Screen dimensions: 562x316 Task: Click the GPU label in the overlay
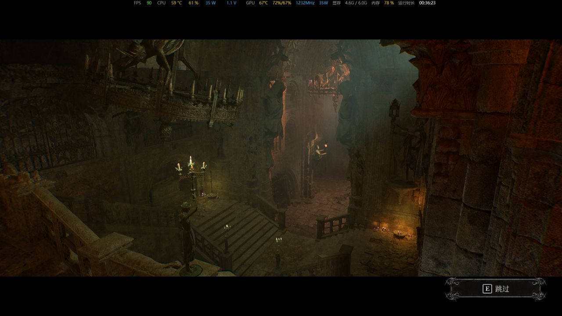pos(250,3)
